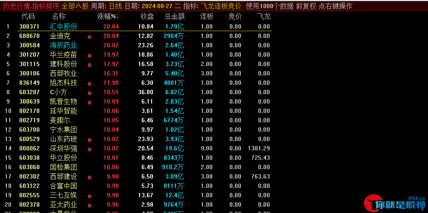
Task: Select stock code 301207
Action: (x=29, y=55)
